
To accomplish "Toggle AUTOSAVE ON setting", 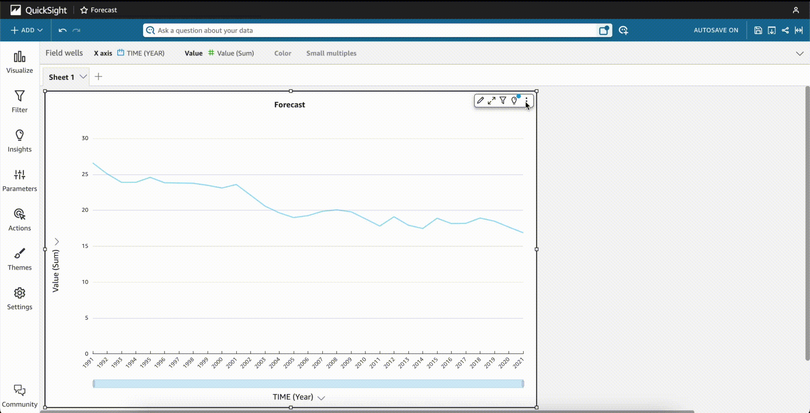I will (716, 30).
